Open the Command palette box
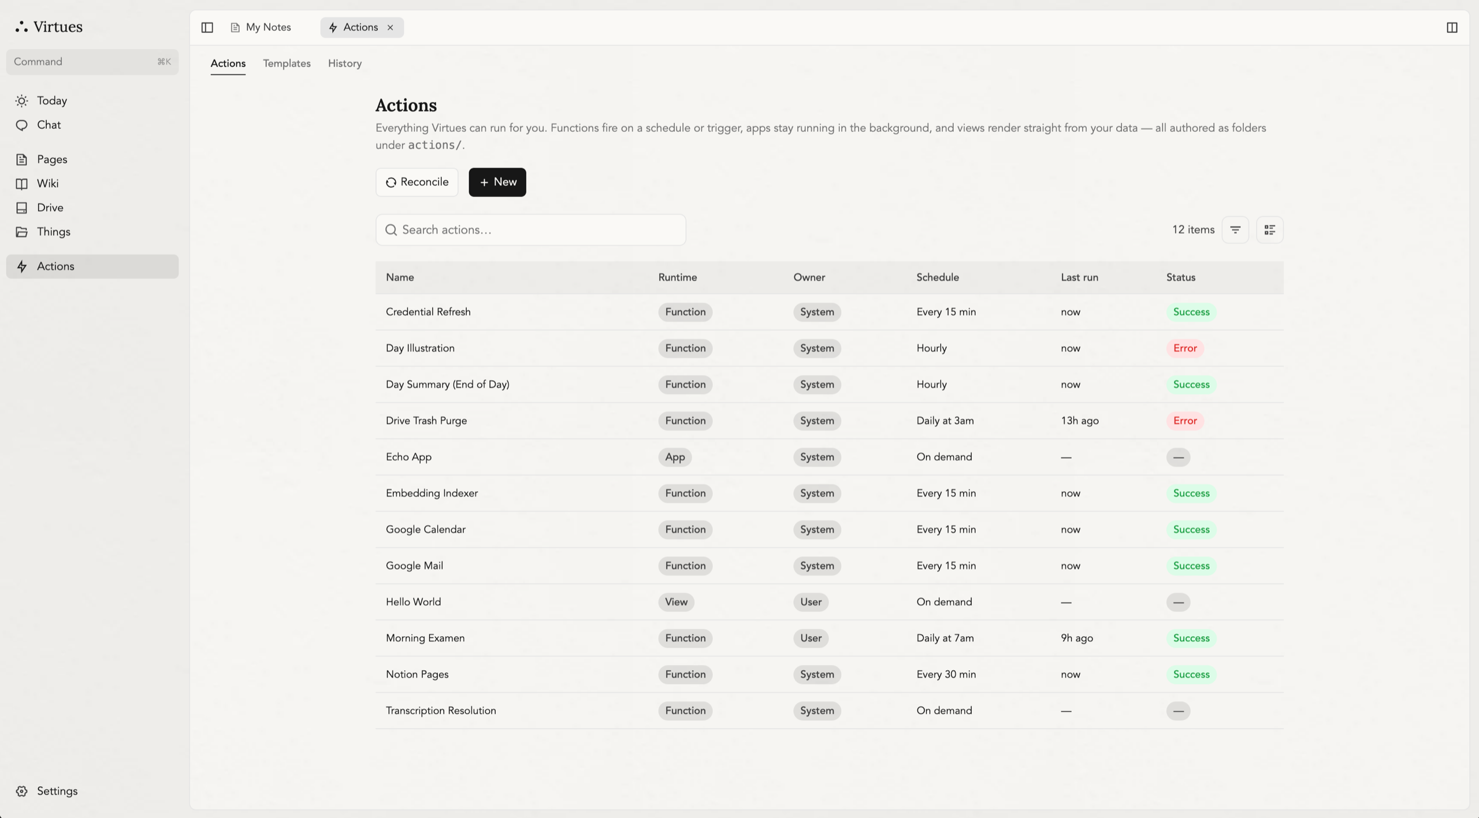The height and width of the screenshot is (818, 1479). [92, 62]
